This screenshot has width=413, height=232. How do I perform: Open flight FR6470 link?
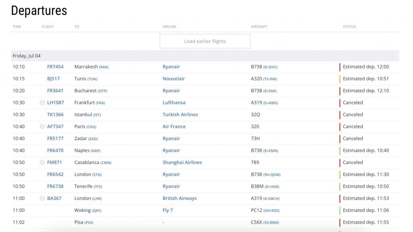[55, 151]
